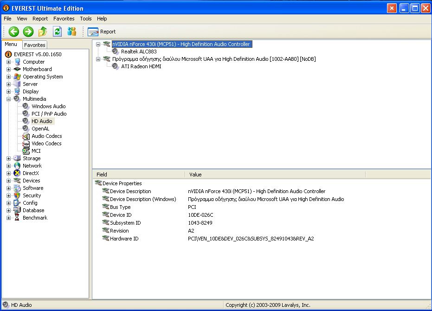Collapse the Multimedia tree node
432x311 pixels.
click(8, 99)
